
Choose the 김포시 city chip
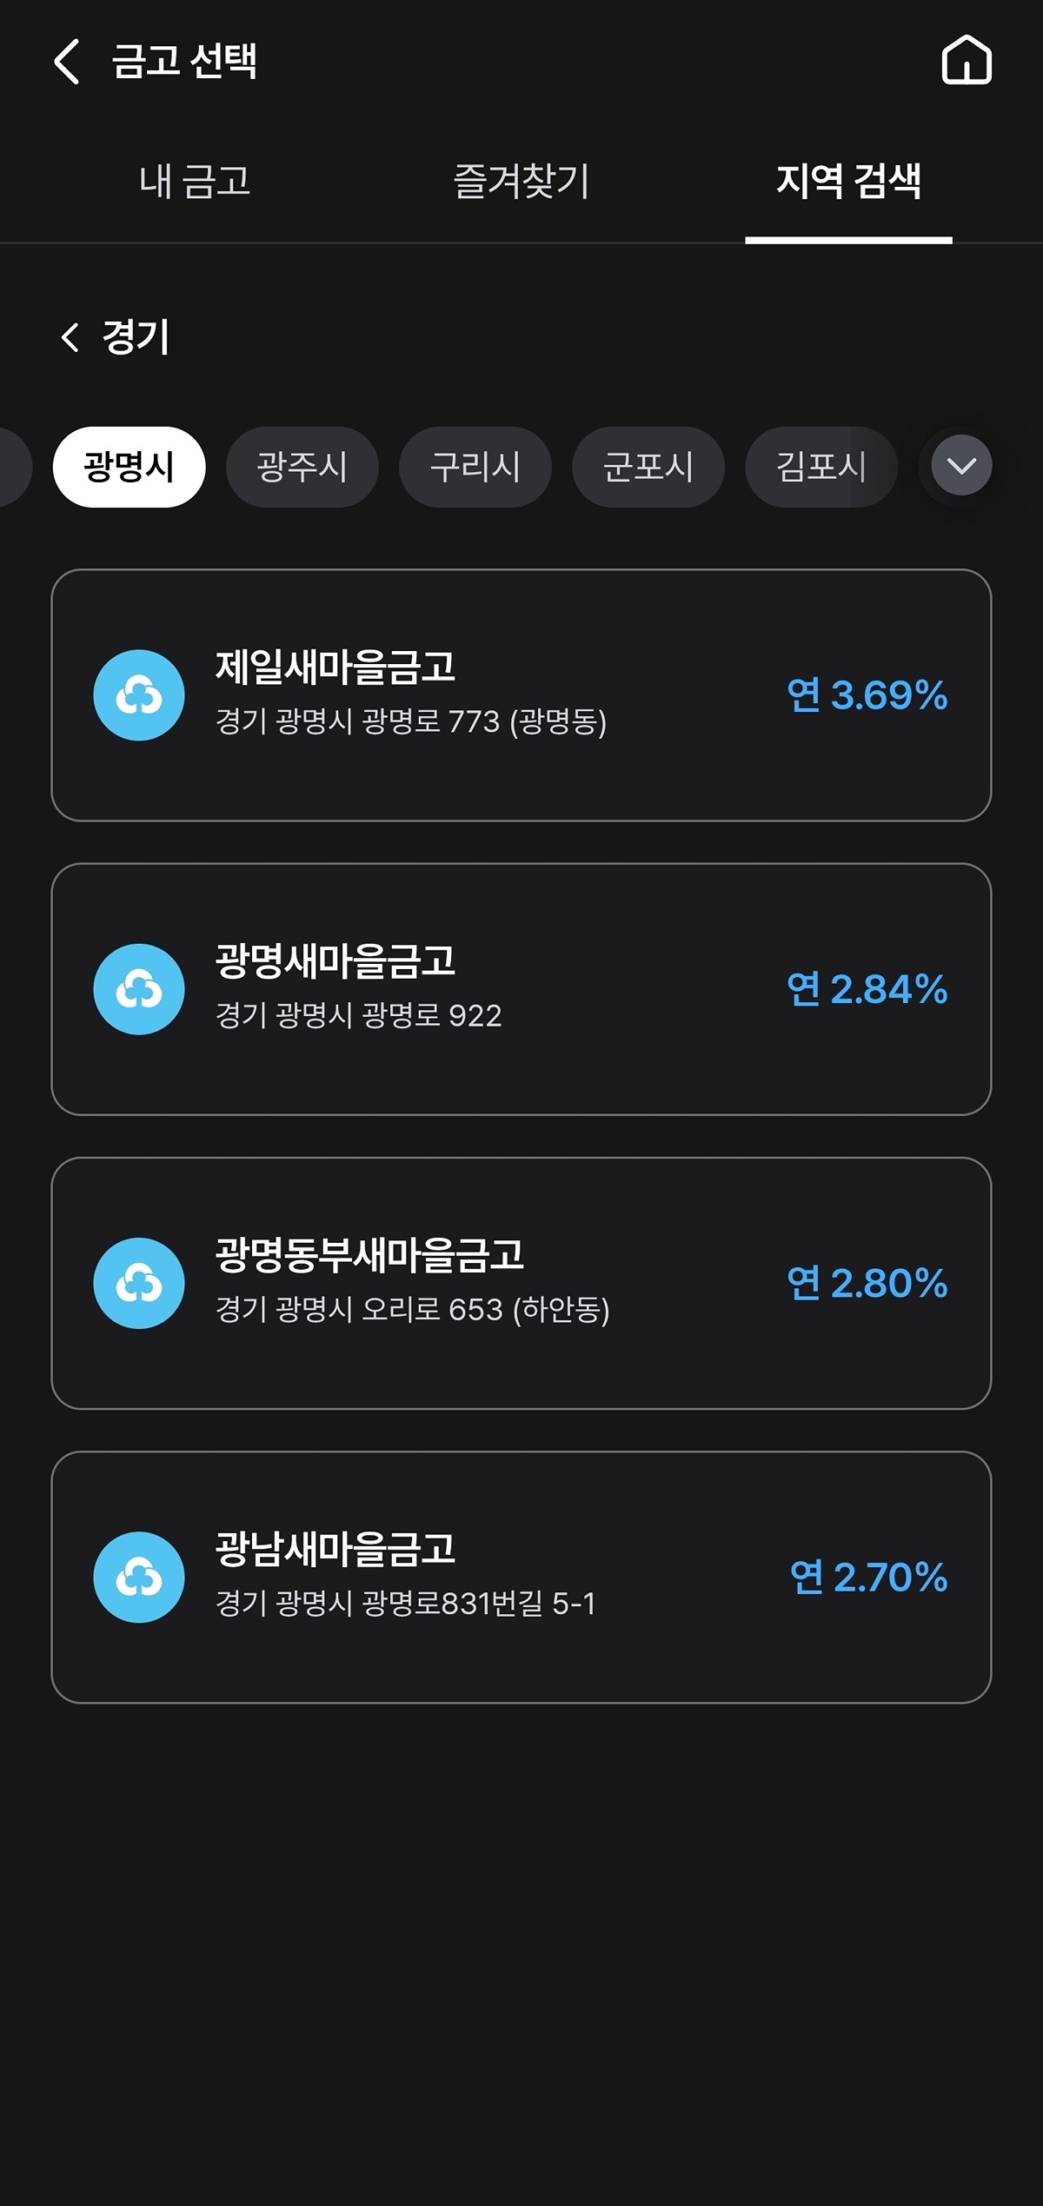(820, 467)
